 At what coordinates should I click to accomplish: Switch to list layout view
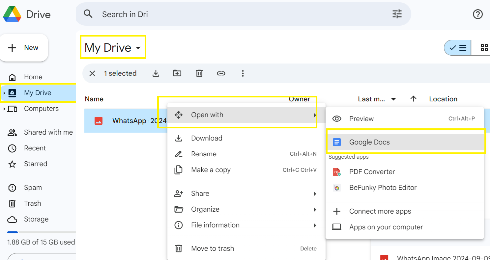tap(458, 48)
